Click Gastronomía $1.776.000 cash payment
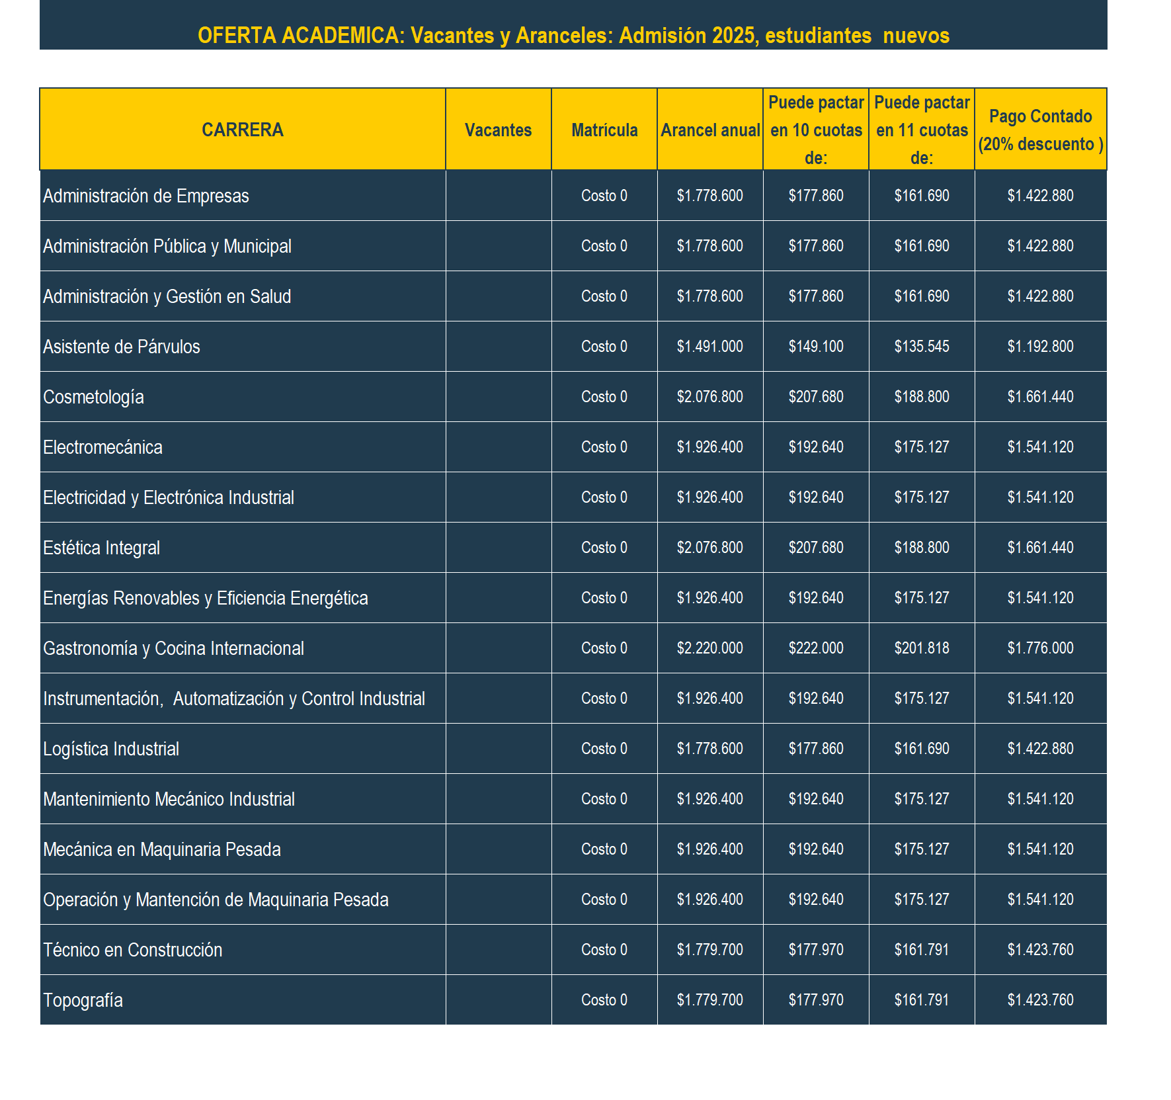 pyautogui.click(x=1041, y=648)
